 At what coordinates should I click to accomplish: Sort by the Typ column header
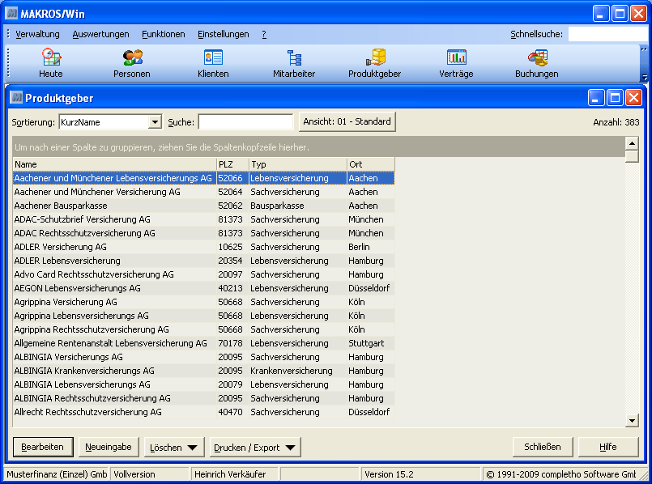298,164
